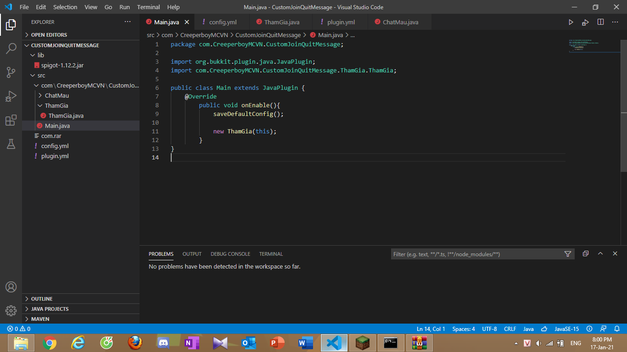Click the Spaces: 4 indentation setting

[x=464, y=329]
